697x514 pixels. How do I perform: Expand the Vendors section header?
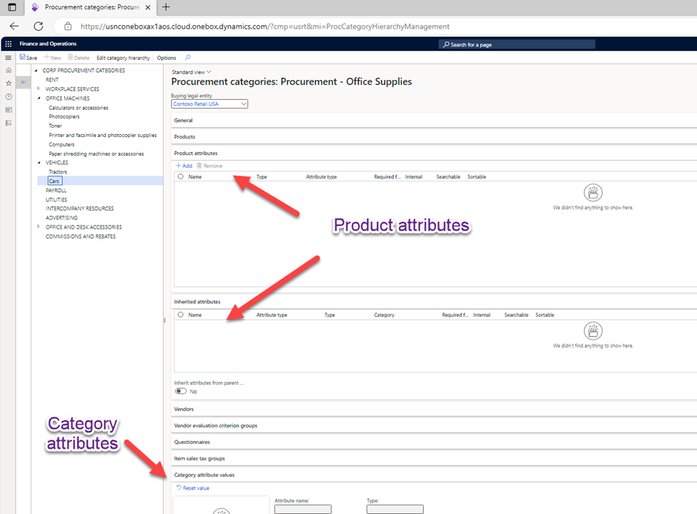[x=184, y=409]
